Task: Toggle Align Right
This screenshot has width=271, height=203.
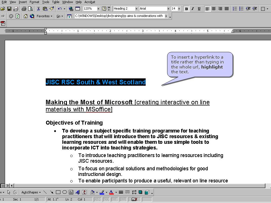Action: coord(220,9)
